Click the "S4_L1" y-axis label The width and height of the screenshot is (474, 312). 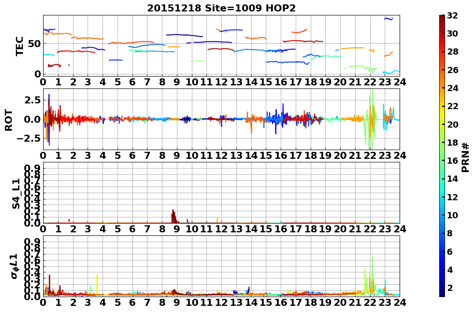[x=16, y=194]
